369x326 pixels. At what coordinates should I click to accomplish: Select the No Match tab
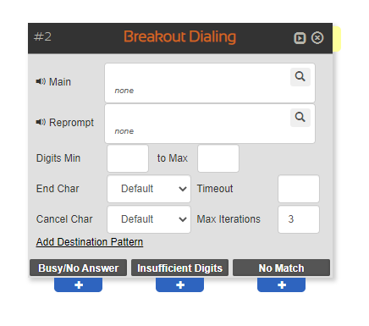281,268
